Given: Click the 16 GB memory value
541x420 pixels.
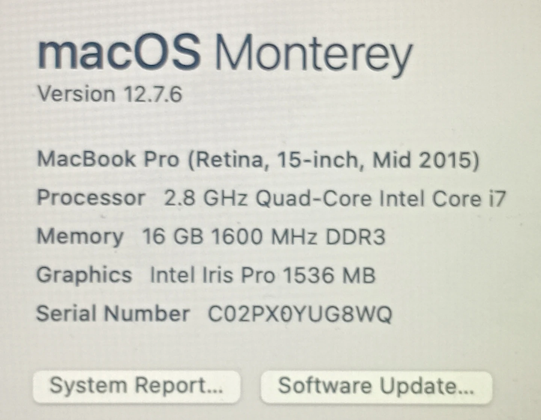Looking at the screenshot, I should click(172, 237).
